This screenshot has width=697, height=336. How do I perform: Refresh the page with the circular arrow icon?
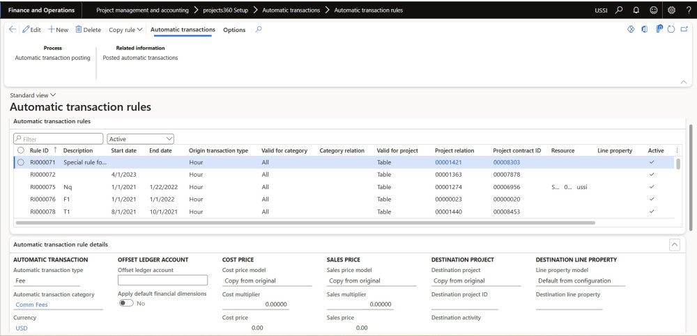coord(671,30)
